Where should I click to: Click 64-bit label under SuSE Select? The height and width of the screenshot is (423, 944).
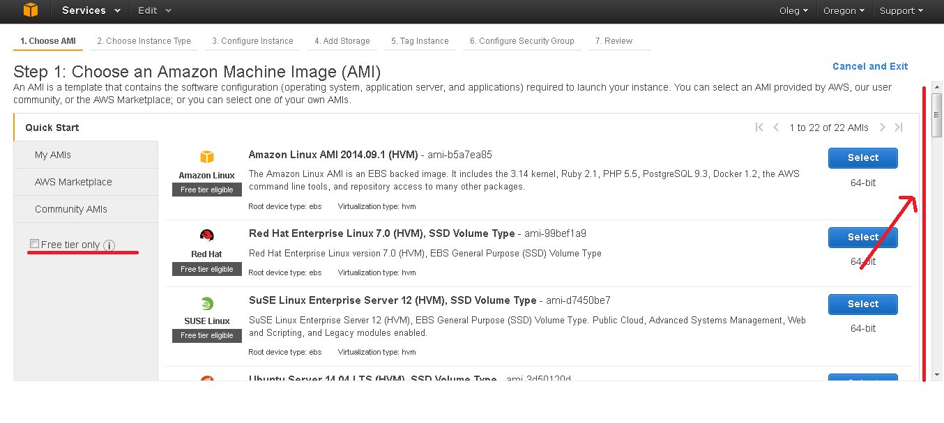point(863,328)
